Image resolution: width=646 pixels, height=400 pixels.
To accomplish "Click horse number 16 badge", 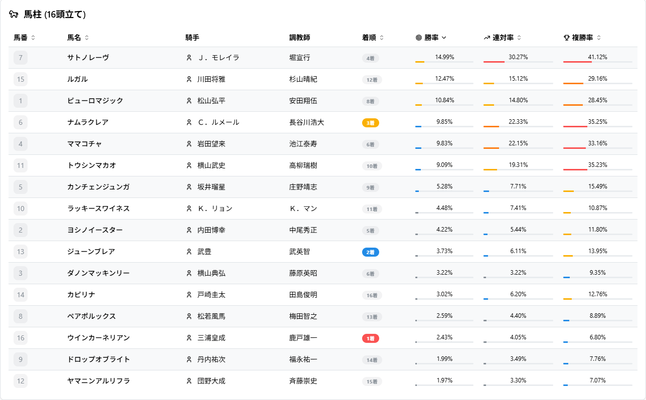I will point(21,338).
